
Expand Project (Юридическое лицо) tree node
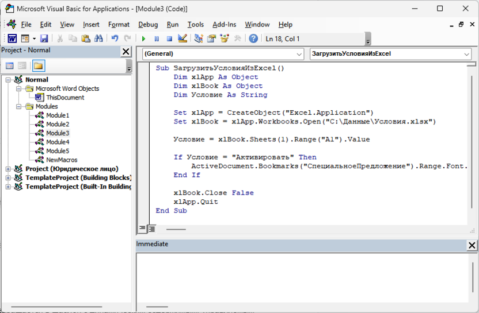coord(9,169)
